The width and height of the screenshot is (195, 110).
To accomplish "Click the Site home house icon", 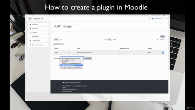I will (x=30, y=28).
